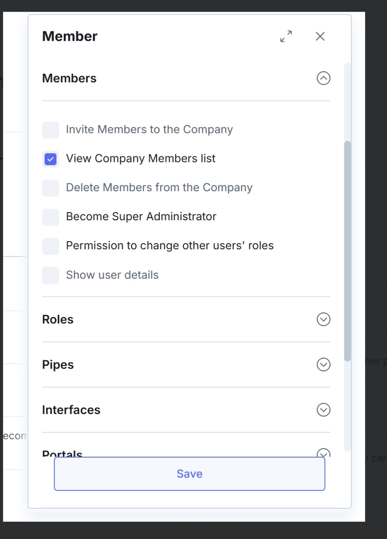The width and height of the screenshot is (387, 539).
Task: Click the Interfaces section heading
Action: click(x=71, y=410)
